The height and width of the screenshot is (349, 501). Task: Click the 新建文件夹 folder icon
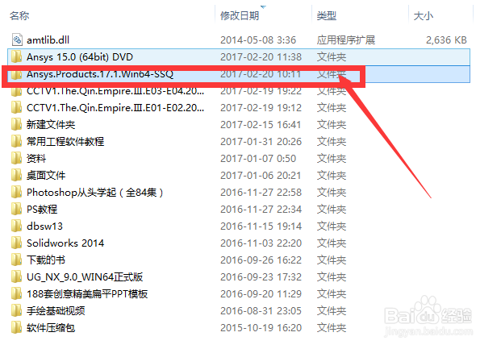16,125
